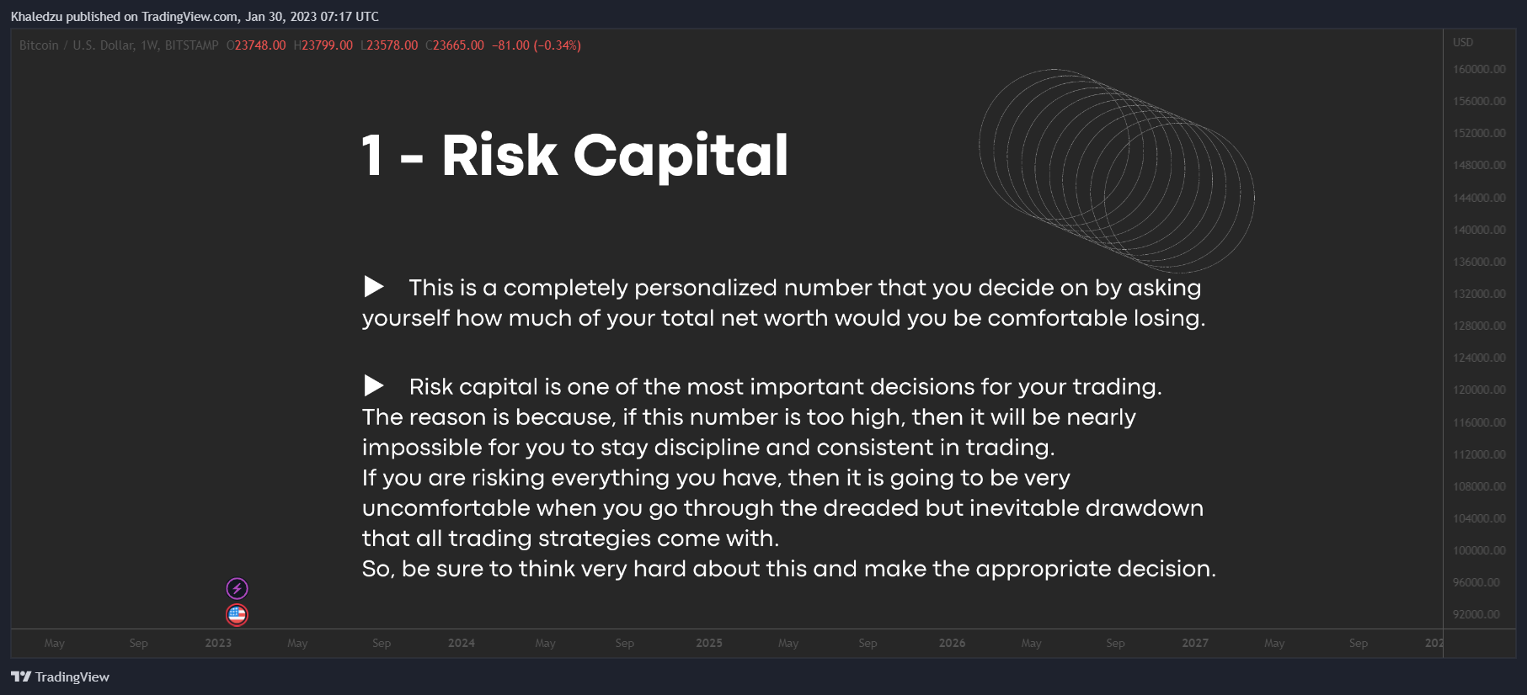The image size is (1527, 695).
Task: Click the 2025 label on time axis
Action: 709,643
